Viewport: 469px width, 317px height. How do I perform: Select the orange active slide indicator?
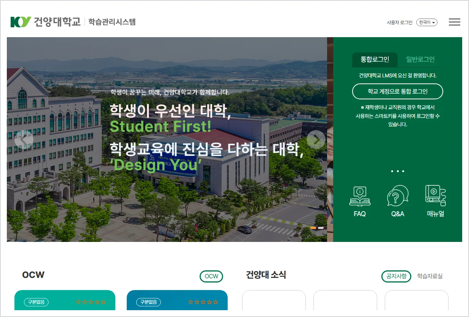313,228
